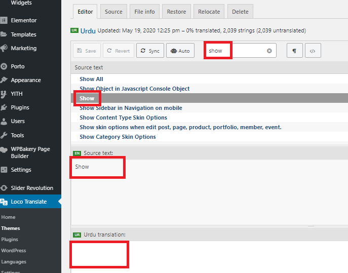The height and width of the screenshot is (273, 348).
Task: Click the Sync button
Action: [x=150, y=51]
